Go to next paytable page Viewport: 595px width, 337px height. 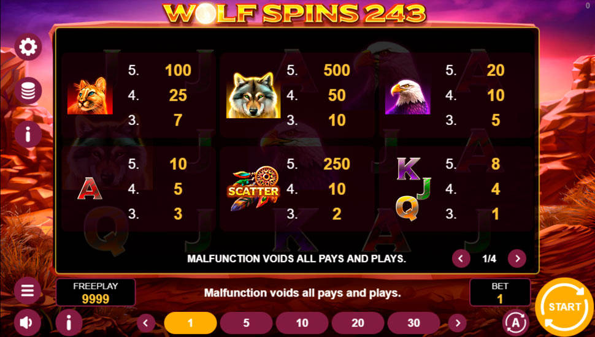[x=517, y=259]
